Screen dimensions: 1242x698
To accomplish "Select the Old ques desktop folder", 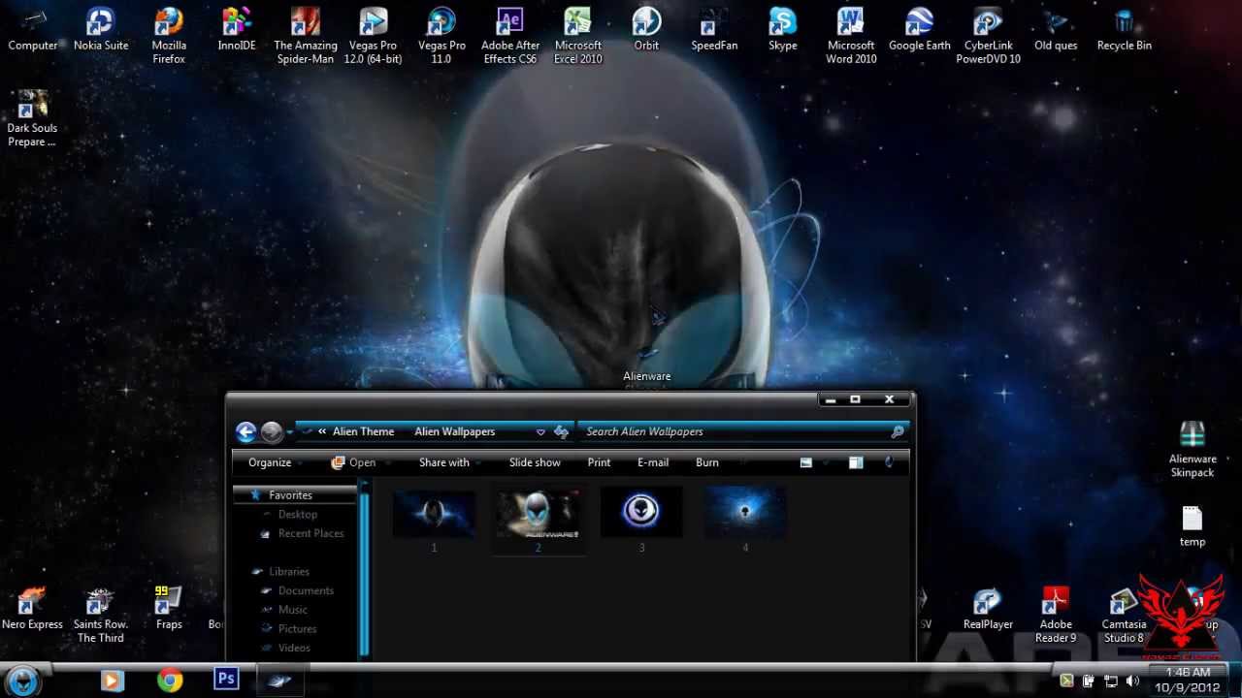I will 1056,29.
